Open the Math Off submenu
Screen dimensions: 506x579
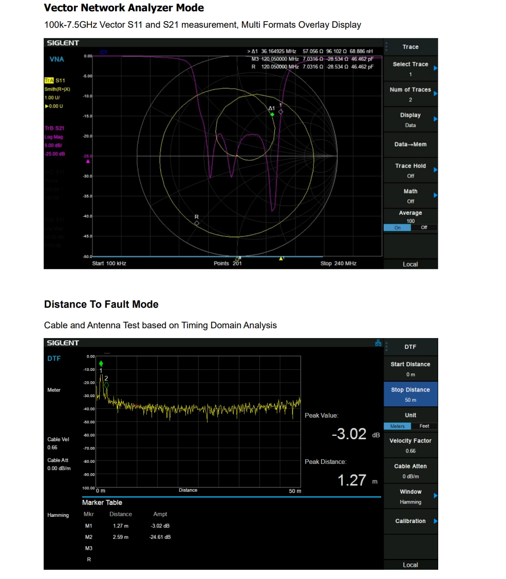(410, 196)
